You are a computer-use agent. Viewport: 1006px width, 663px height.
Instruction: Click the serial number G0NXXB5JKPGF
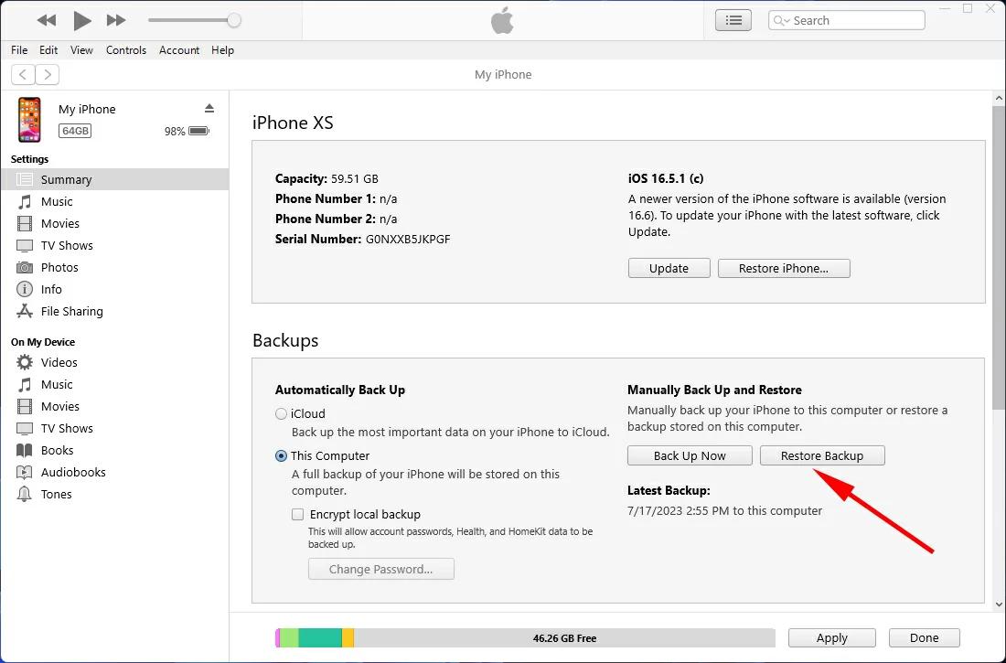point(408,240)
